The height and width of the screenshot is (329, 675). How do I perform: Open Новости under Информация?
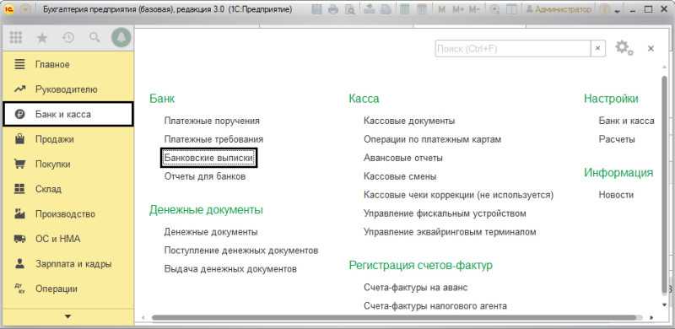coord(616,195)
